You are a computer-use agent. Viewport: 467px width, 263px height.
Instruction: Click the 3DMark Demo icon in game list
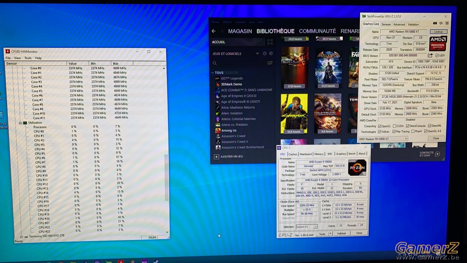point(218,84)
